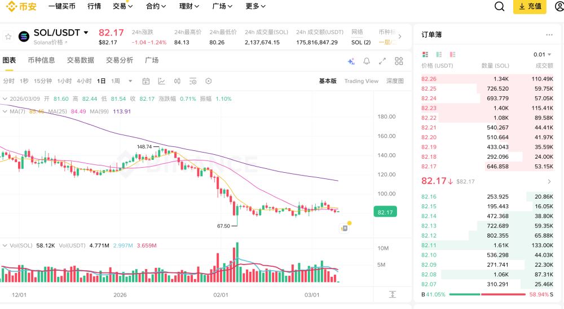The width and height of the screenshot is (564, 309).
Task: Click the 价格 (USDT) column header
Action: coord(437,66)
